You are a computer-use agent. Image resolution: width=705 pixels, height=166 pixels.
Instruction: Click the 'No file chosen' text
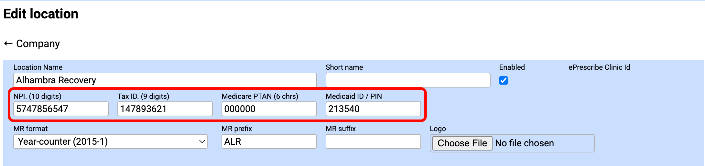pos(525,143)
